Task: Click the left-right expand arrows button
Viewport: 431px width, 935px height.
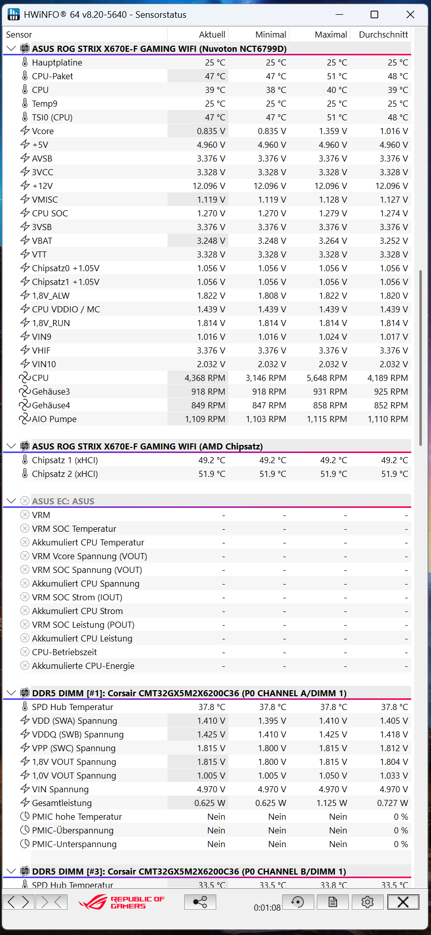Action: (x=19, y=902)
